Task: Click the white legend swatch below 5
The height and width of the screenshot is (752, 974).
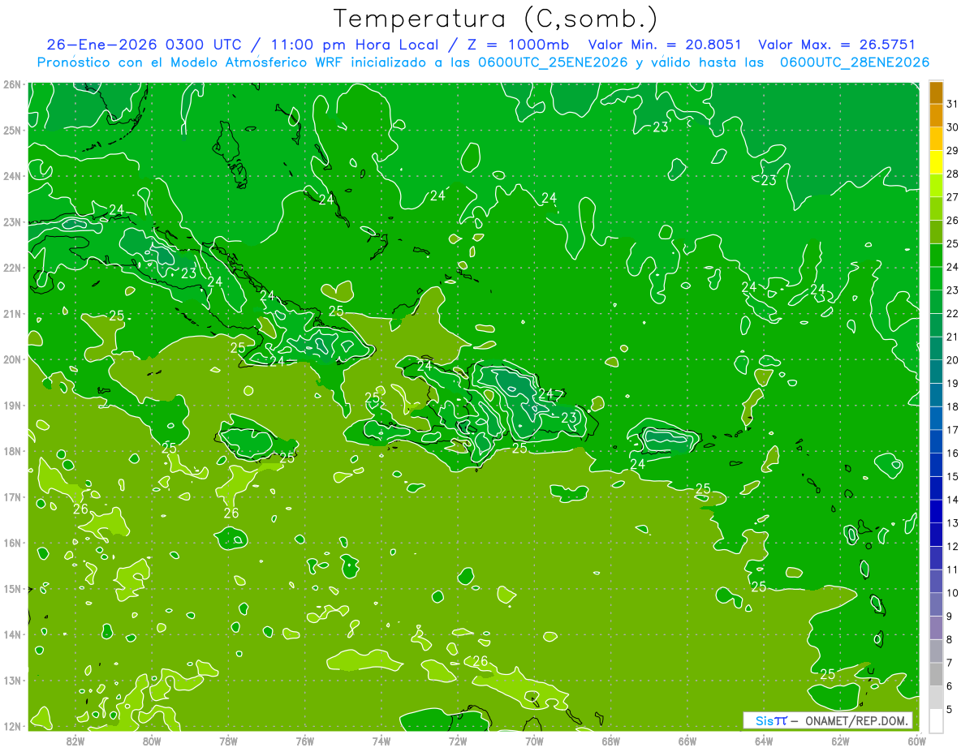Action: (936, 720)
